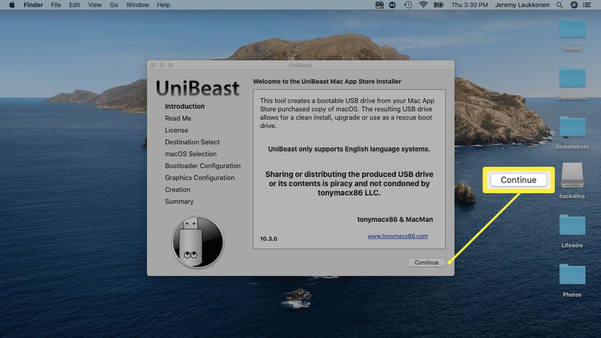
Task: Open the Jeremy Laukkonen user menu
Action: (x=523, y=5)
